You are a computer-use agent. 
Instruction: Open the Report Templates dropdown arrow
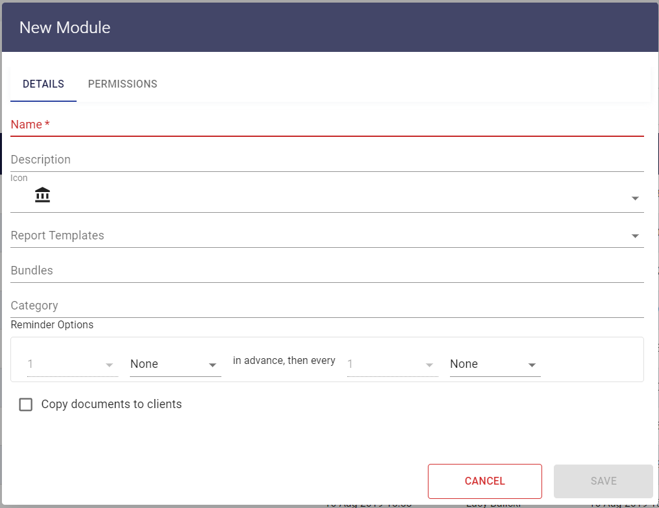(634, 236)
